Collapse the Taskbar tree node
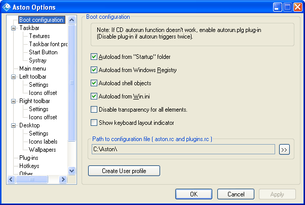Screen dimensions: 305x205 (x=13, y=28)
